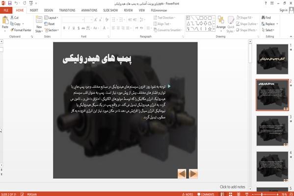
Task: Select slide 3 thumbnail
Action: (272, 130)
